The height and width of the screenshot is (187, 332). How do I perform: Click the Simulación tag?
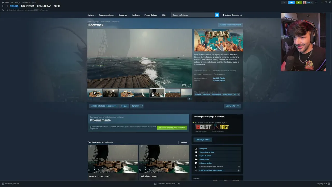pyautogui.click(x=206, y=95)
